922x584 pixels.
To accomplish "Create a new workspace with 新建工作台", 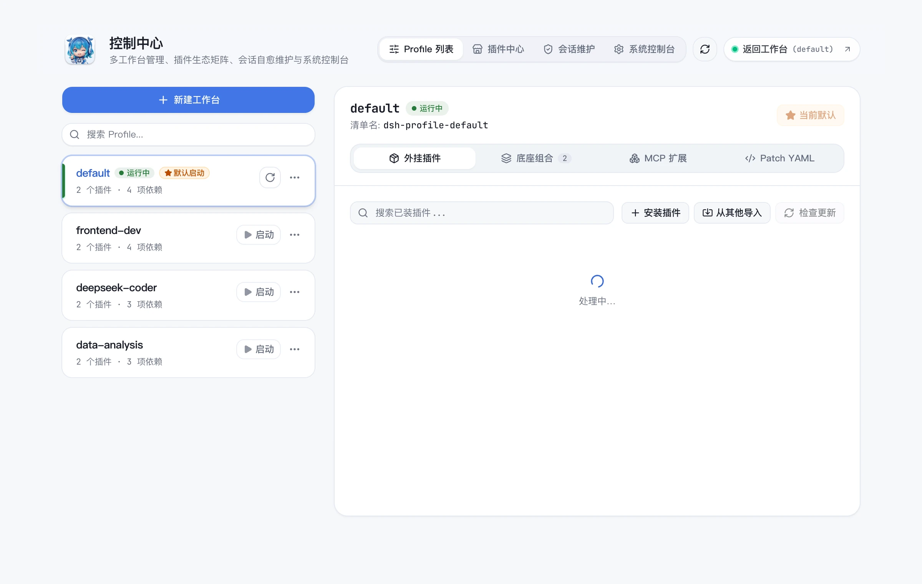I will click(x=188, y=100).
